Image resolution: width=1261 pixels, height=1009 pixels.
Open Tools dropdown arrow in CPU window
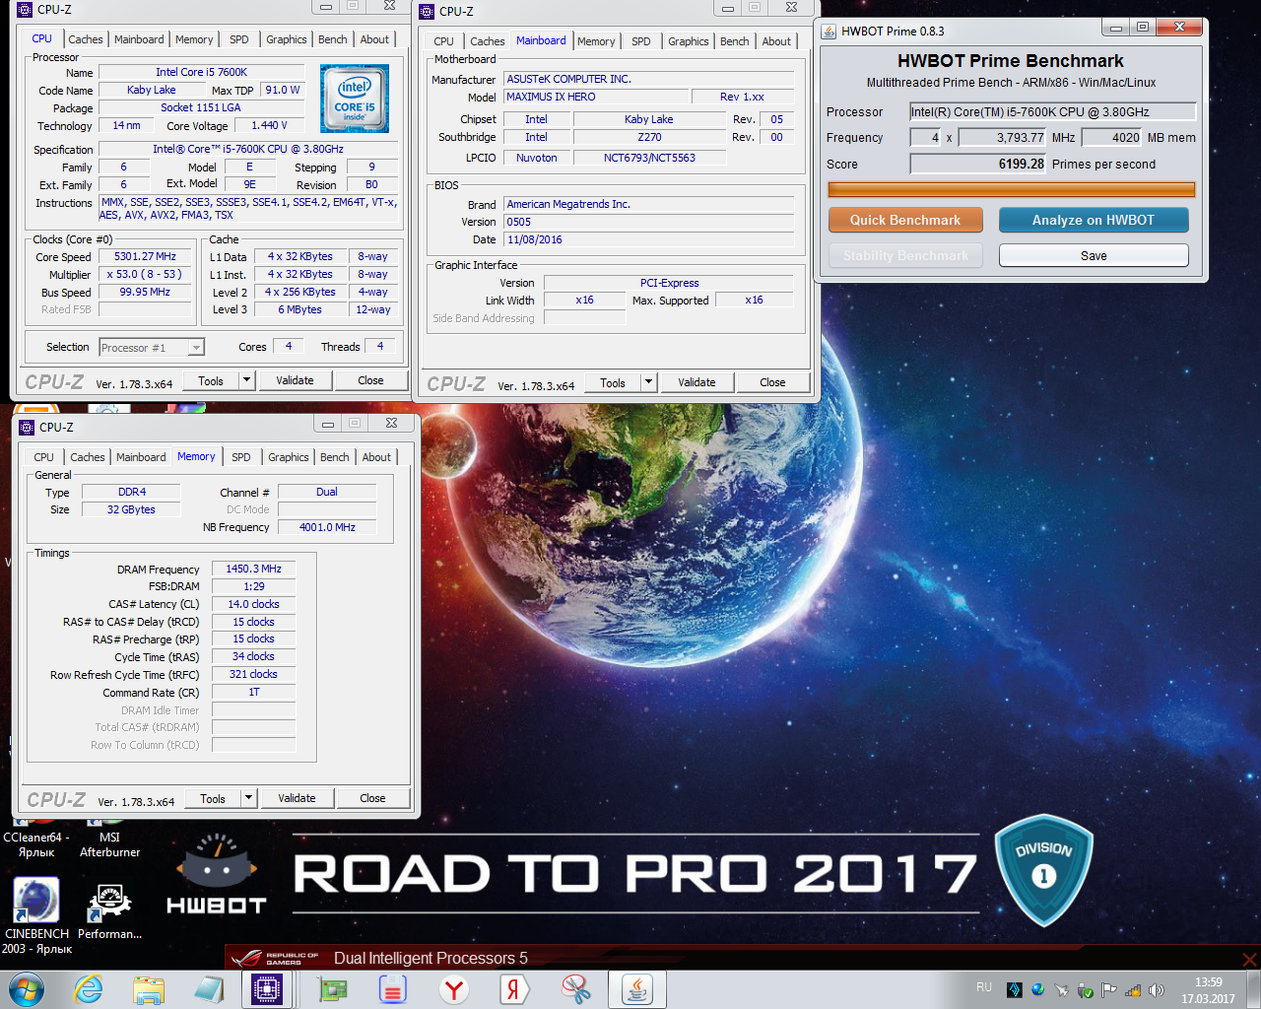coord(246,380)
